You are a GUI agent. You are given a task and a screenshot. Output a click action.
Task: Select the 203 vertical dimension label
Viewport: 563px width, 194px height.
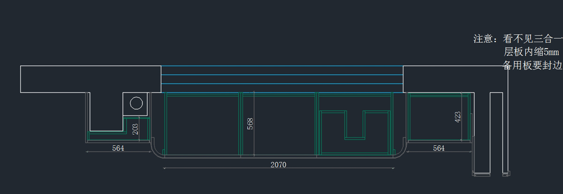[x=135, y=129]
